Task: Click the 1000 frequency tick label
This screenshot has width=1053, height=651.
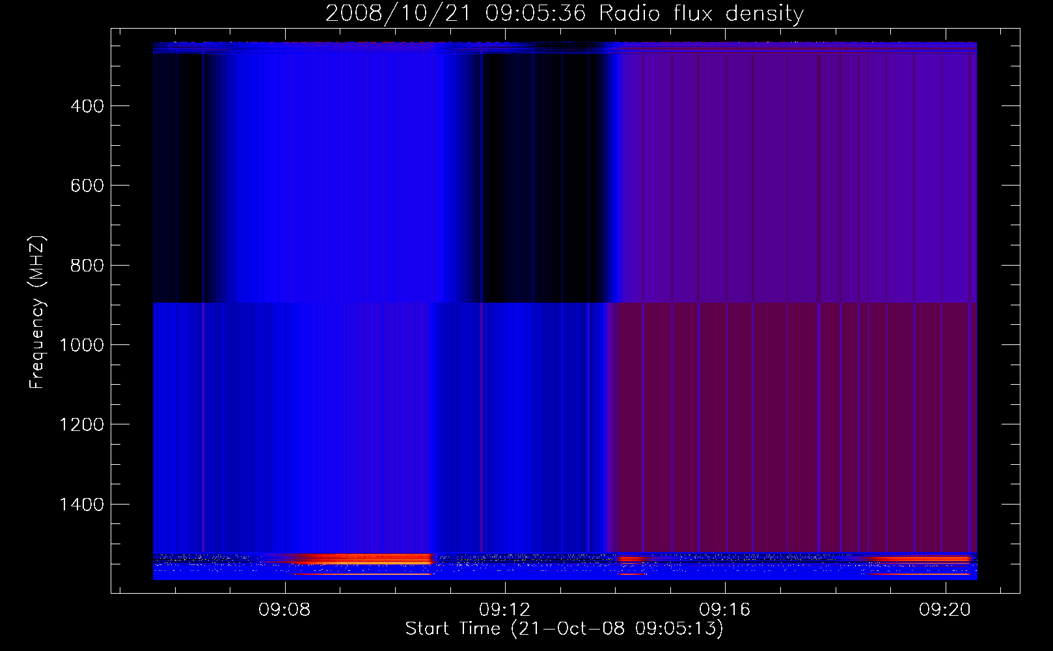Action: (81, 345)
